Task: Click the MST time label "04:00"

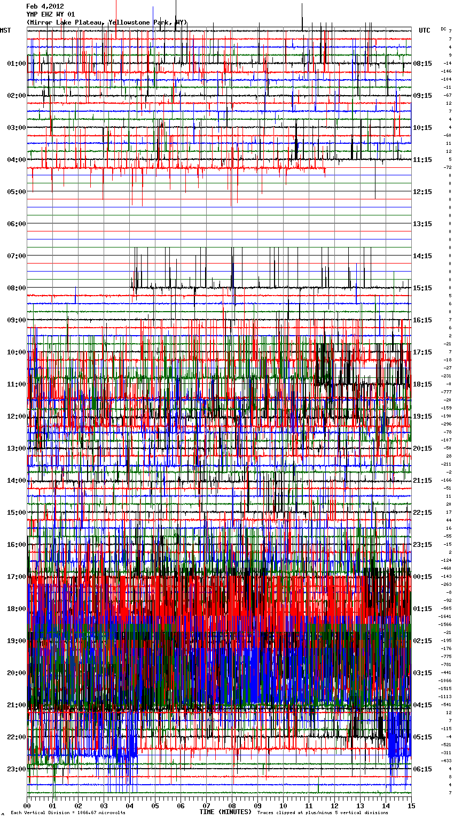Action: [17, 160]
